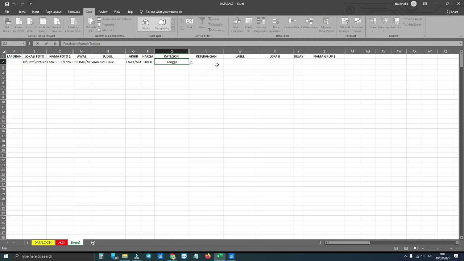Image resolution: width=464 pixels, height=261 pixels.
Task: Switch to Normal view in status bar
Action: coord(396,249)
